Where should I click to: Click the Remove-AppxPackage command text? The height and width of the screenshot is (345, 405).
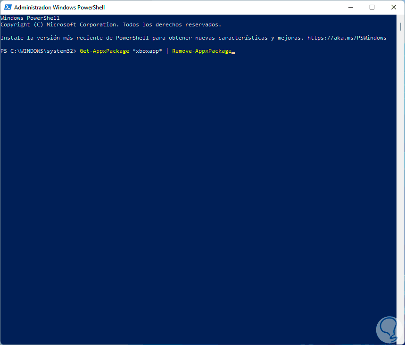[x=202, y=51]
